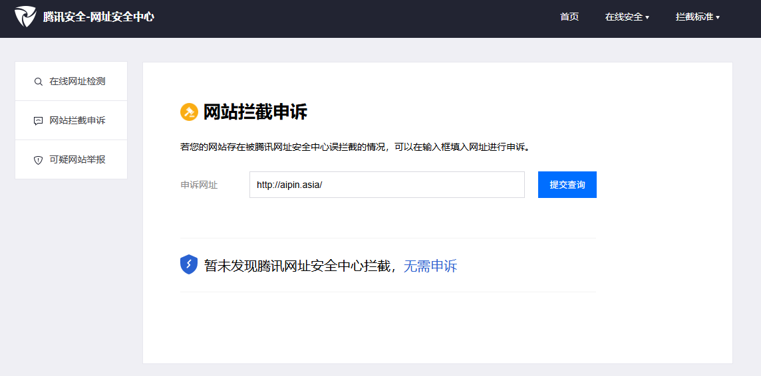This screenshot has height=376, width=761.
Task: Select 在线网址检测 in the sidebar
Action: (71, 82)
